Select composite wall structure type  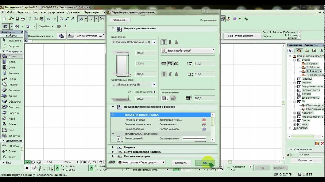point(170,42)
